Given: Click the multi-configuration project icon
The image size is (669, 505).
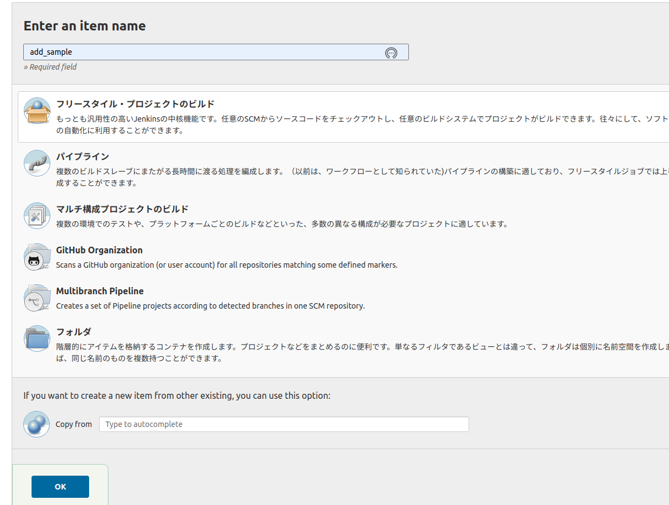Looking at the screenshot, I should click(37, 216).
